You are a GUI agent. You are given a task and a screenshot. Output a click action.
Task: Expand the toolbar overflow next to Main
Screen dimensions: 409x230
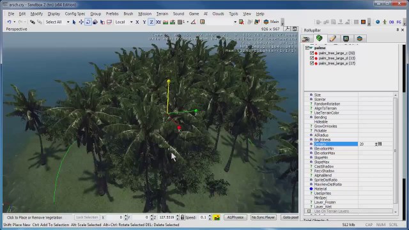click(x=282, y=23)
